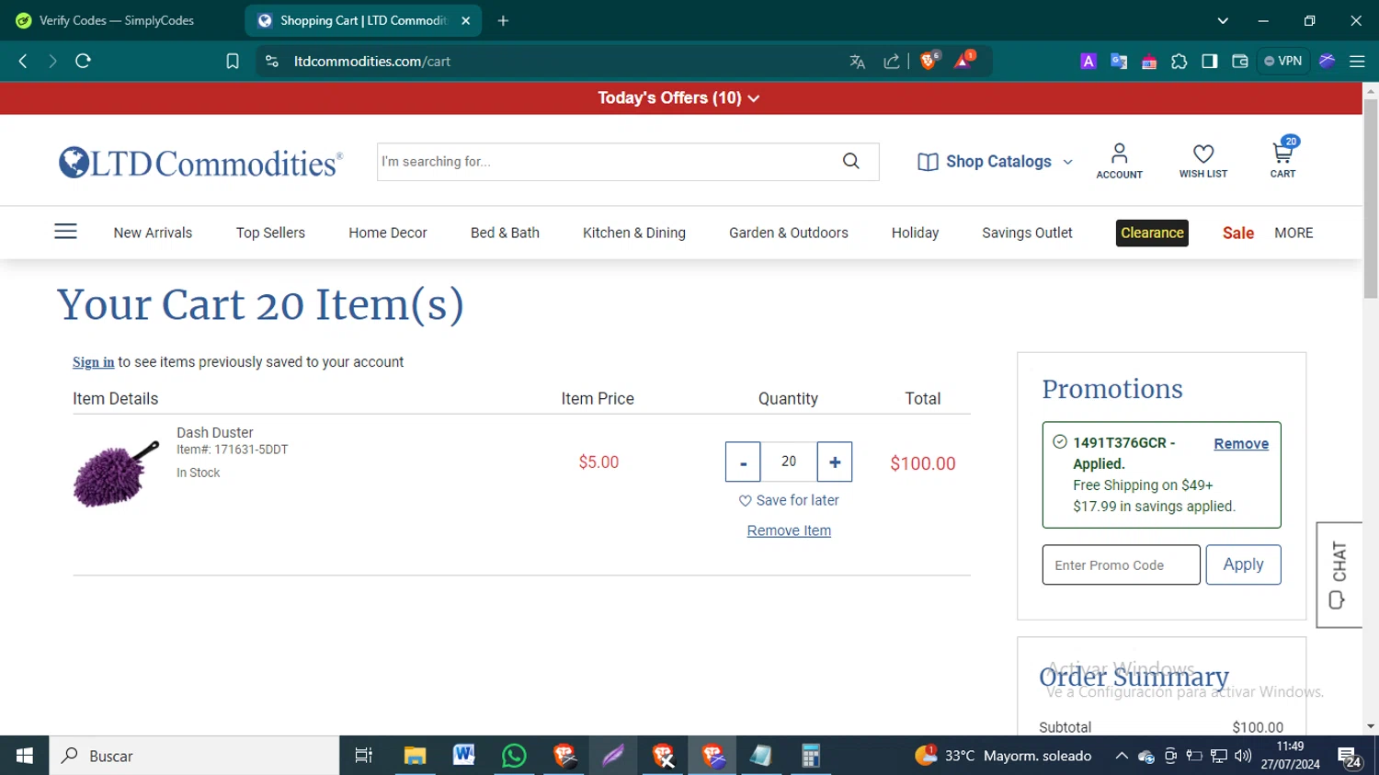
Task: Click Remove Item link
Action: coord(789,530)
